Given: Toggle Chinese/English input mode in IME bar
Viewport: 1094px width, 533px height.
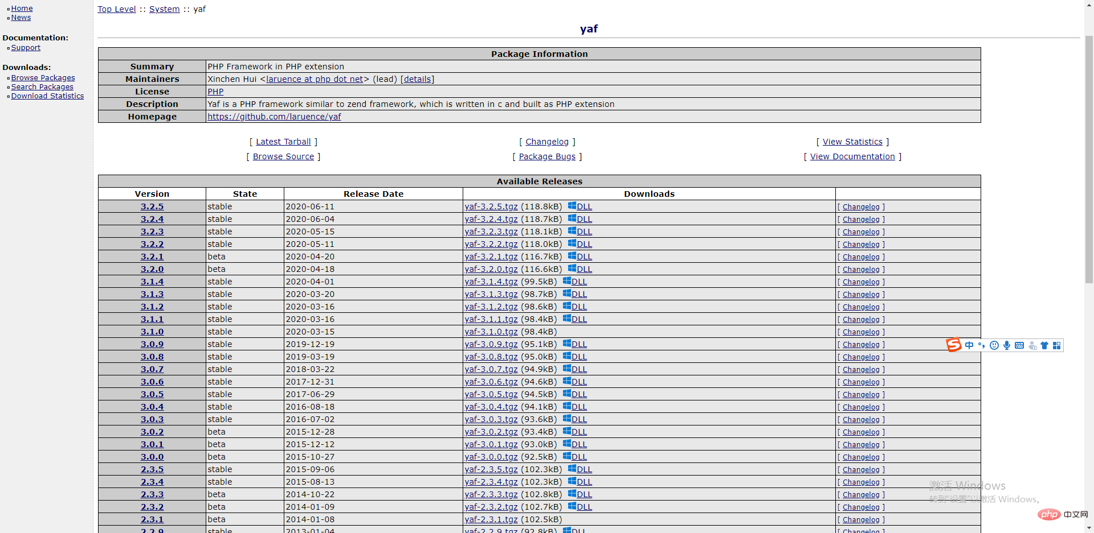Looking at the screenshot, I should pos(969,345).
